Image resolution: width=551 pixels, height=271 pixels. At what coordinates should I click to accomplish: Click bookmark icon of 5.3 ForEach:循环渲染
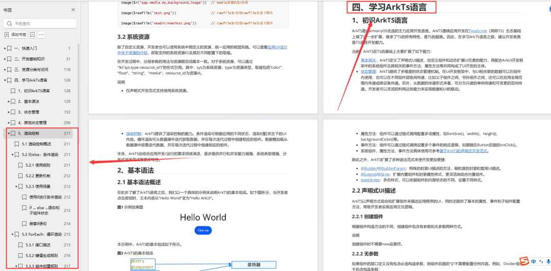point(16,234)
